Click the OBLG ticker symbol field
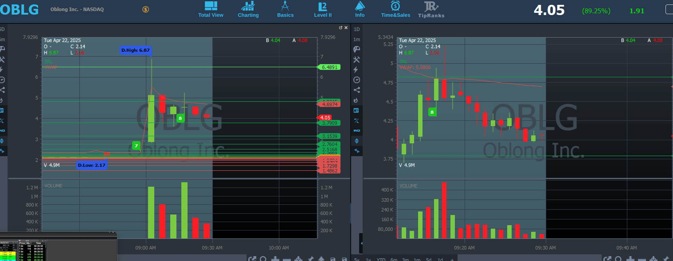The width and height of the screenshot is (673, 261). (20, 9)
